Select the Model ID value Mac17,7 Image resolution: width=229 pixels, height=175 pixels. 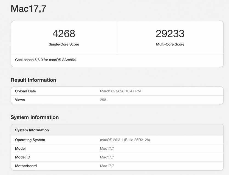[x=108, y=157]
